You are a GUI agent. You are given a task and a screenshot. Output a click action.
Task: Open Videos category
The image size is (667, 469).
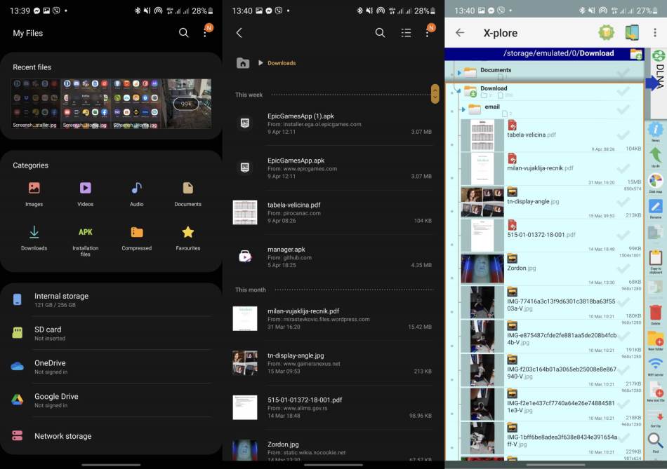pos(86,194)
